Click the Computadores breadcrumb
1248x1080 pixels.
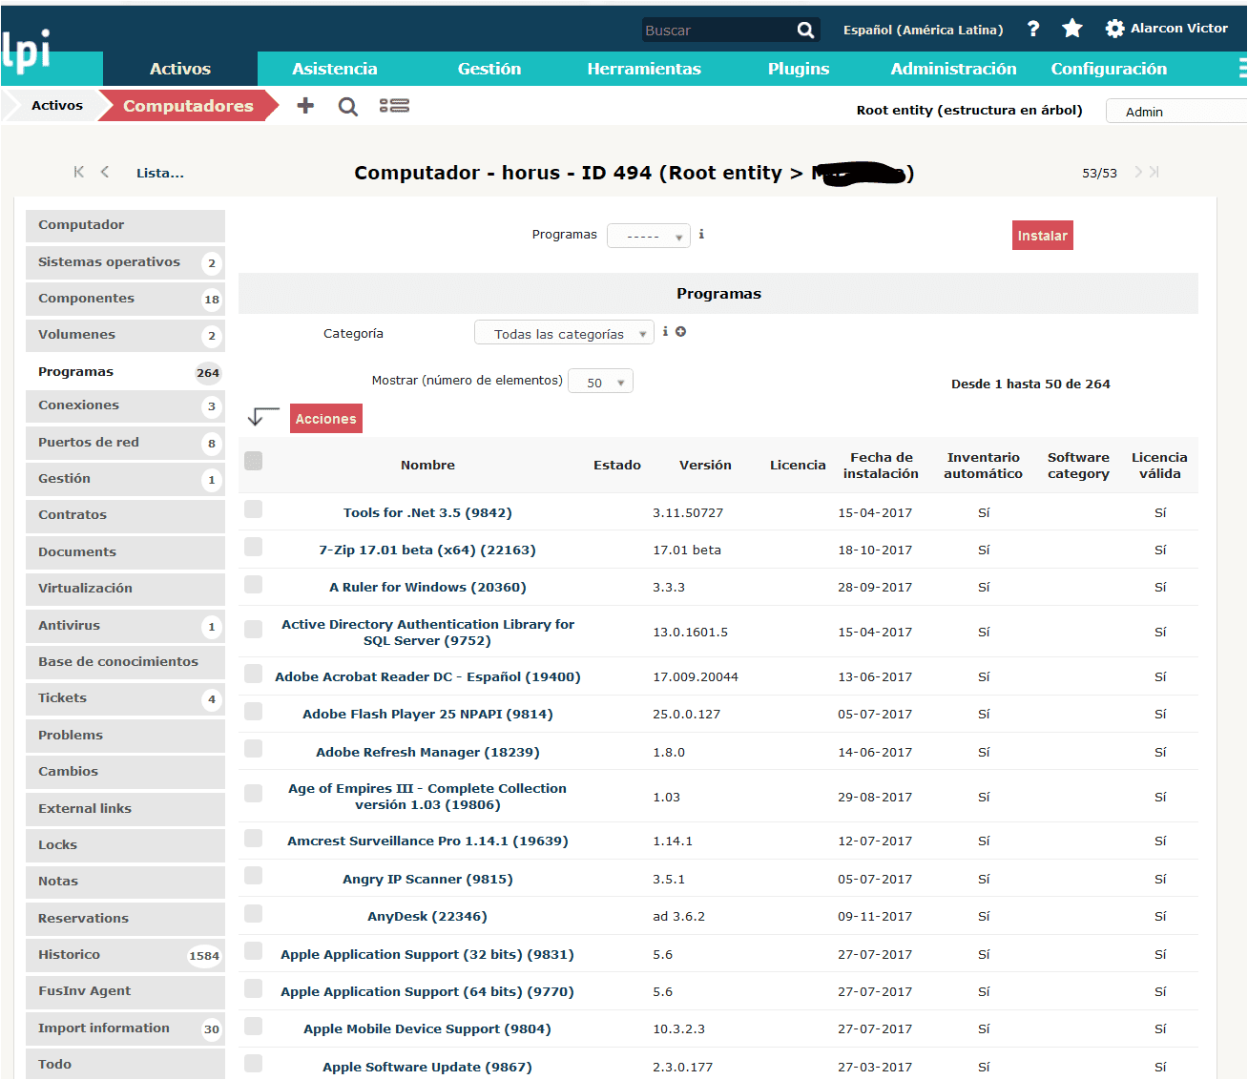point(188,106)
